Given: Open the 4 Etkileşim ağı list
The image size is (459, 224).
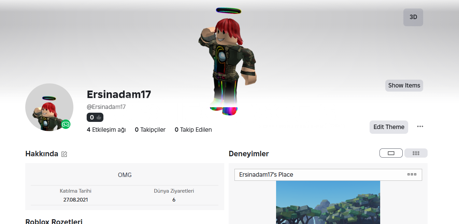Looking at the screenshot, I should 106,130.
